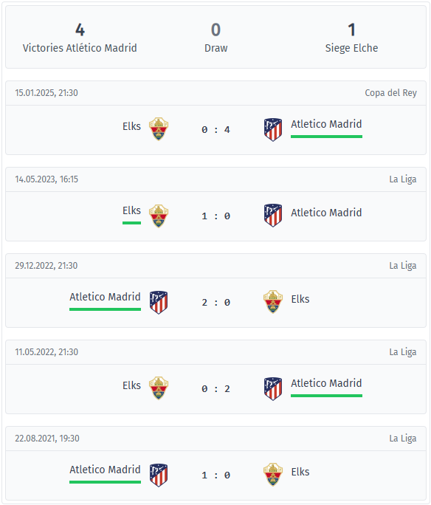431x505 pixels.
Task: Click the Victories Atlético Madrid summary
Action: [x=80, y=38]
